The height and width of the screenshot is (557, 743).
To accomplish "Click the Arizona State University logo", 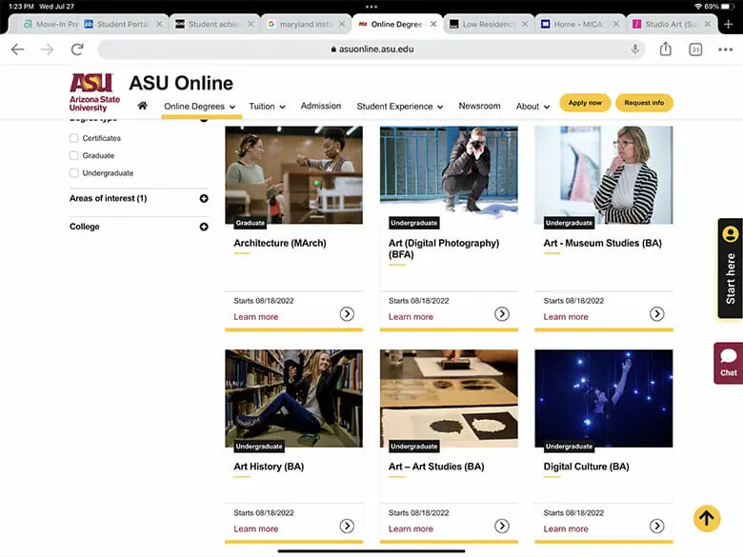I will tap(94, 92).
